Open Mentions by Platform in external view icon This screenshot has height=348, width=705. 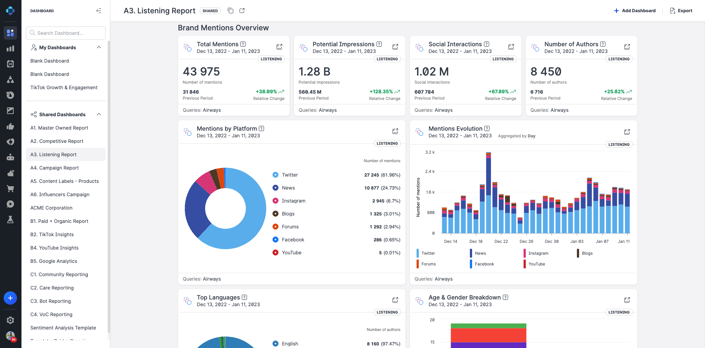(x=395, y=131)
